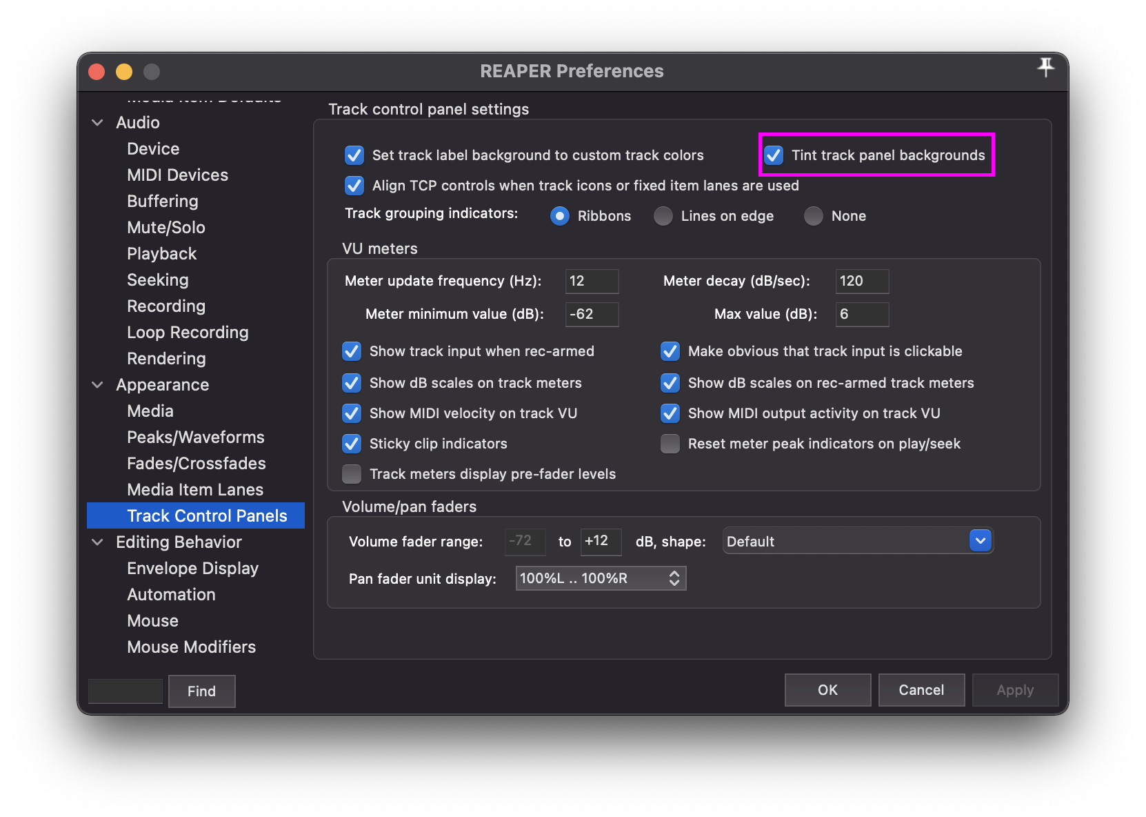Open the fader shape Default dropdown
The image size is (1146, 817).
coord(858,541)
